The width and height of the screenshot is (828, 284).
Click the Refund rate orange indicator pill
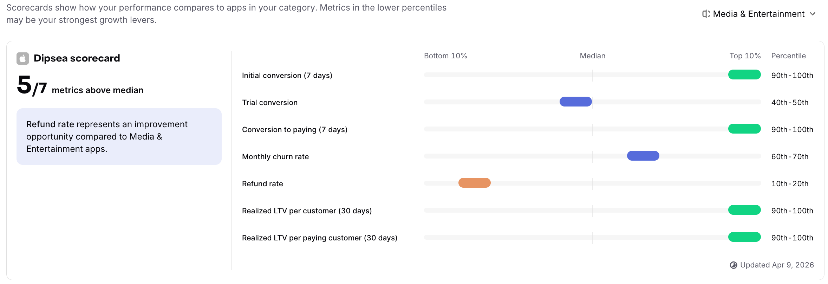tap(475, 183)
